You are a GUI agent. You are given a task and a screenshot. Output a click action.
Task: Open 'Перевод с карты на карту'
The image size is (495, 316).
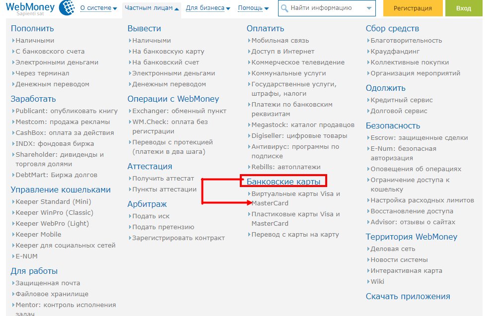295,235
